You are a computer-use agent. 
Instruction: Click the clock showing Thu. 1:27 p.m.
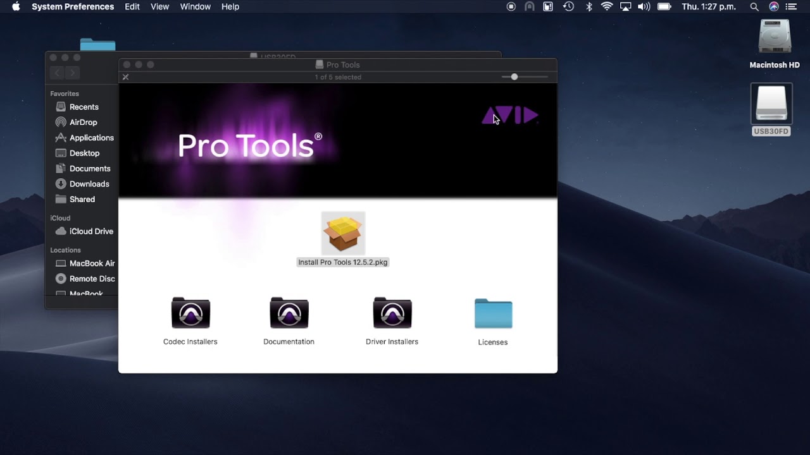[x=709, y=6]
